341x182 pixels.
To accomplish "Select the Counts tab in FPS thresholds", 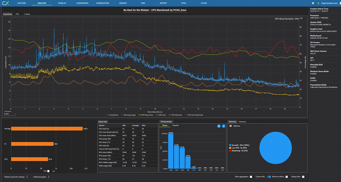I will [x=176, y=125].
